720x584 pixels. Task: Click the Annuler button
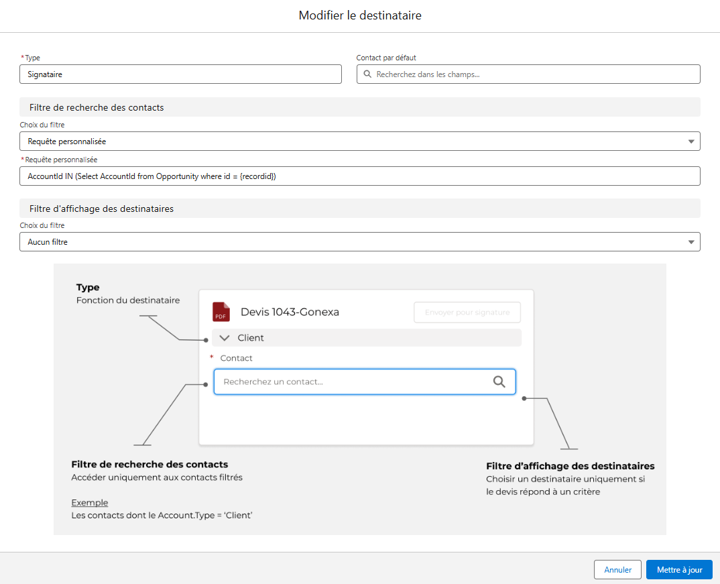tap(617, 570)
